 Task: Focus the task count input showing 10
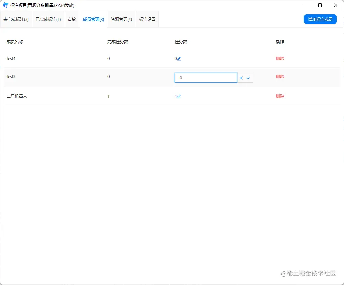206,78
